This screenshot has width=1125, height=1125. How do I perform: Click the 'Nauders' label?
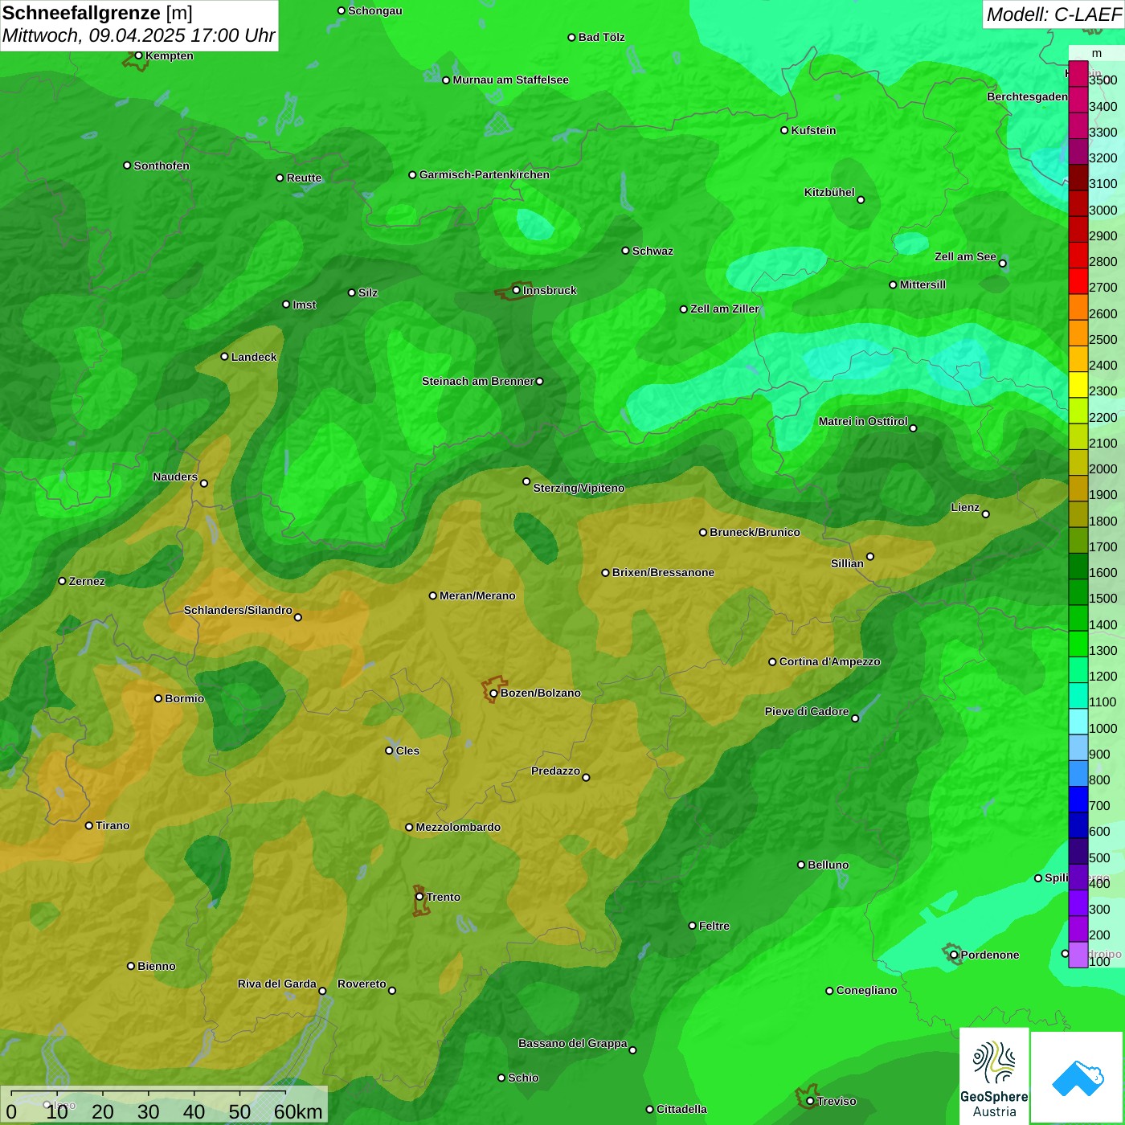(175, 477)
